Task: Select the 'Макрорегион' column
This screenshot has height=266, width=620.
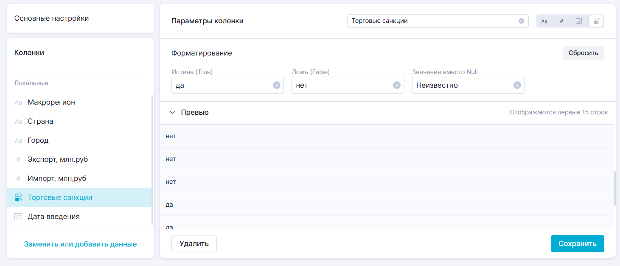Action: tap(51, 102)
